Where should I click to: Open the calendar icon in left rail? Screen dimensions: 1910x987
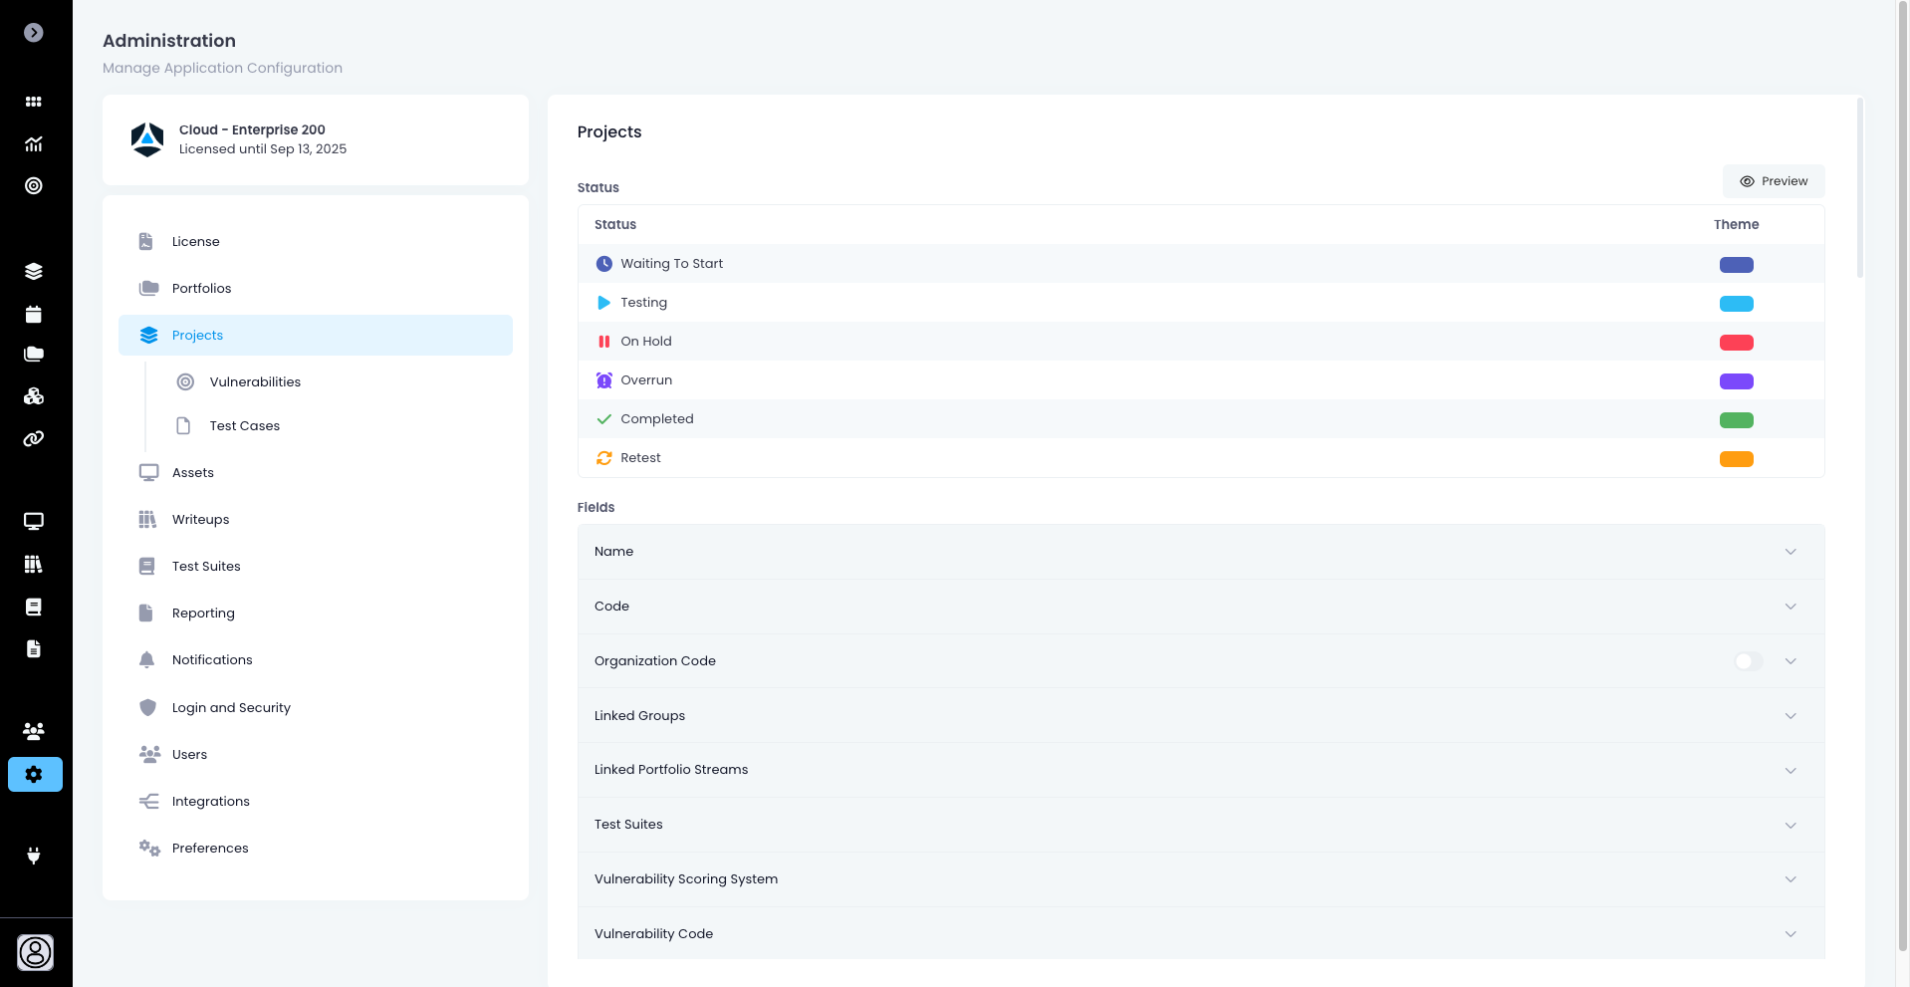34,315
